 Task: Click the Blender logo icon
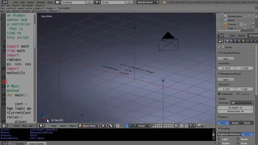[x=164, y=2]
